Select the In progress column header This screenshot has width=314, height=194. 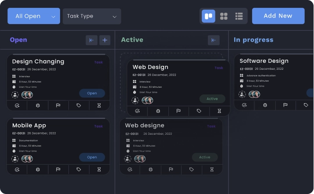(253, 40)
